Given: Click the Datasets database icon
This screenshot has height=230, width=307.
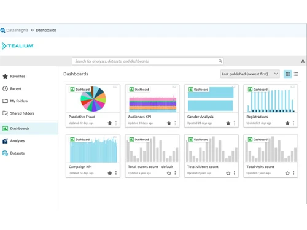Looking at the screenshot, I should [x=5, y=153].
